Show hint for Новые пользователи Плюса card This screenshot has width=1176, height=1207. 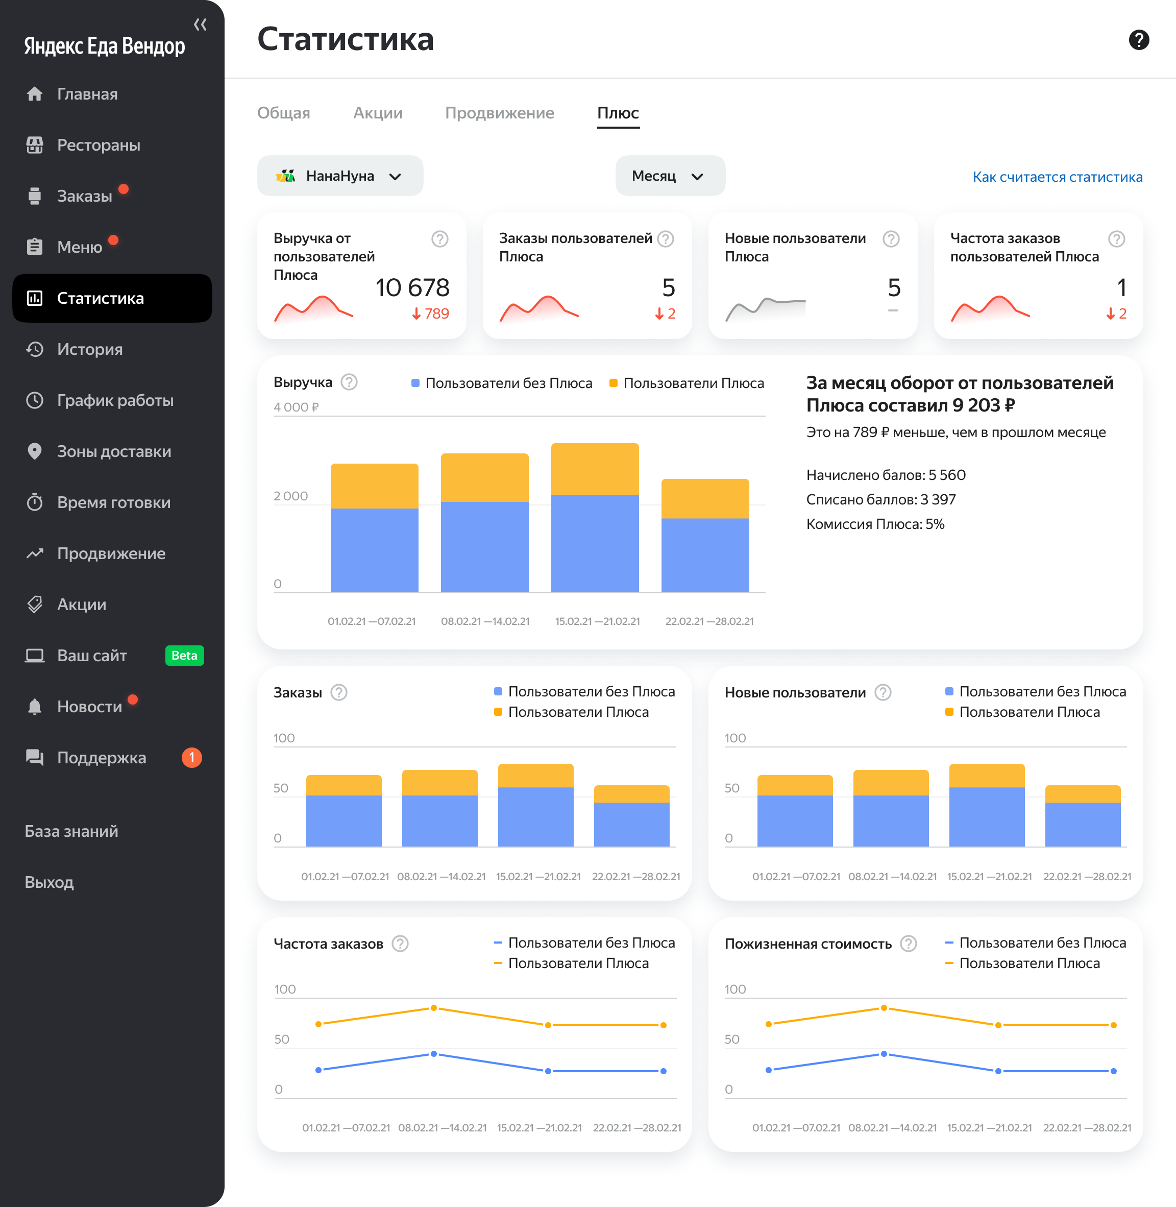click(x=891, y=239)
